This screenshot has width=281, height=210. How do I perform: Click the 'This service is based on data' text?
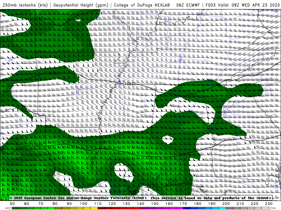(182, 198)
